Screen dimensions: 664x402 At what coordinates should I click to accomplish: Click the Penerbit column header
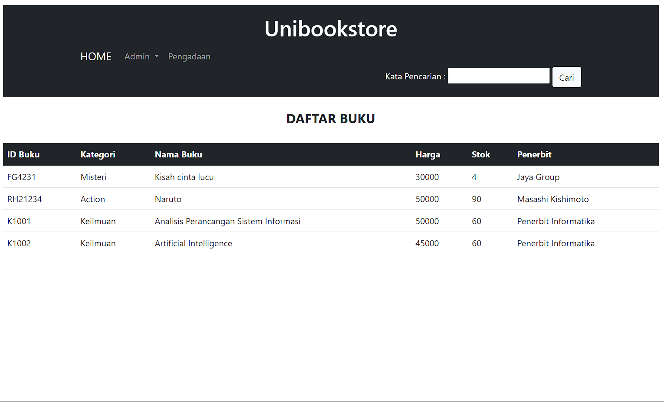534,155
